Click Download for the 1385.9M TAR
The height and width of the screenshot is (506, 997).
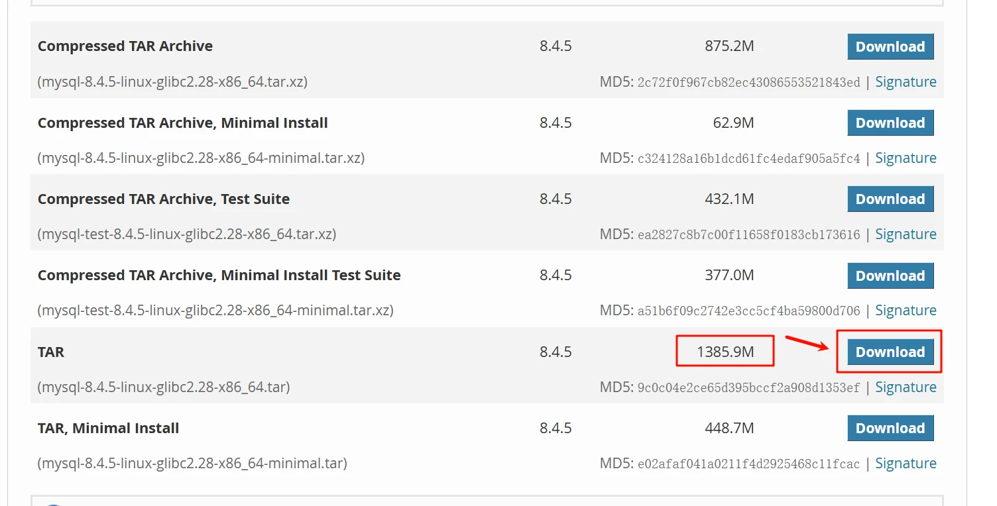point(890,352)
